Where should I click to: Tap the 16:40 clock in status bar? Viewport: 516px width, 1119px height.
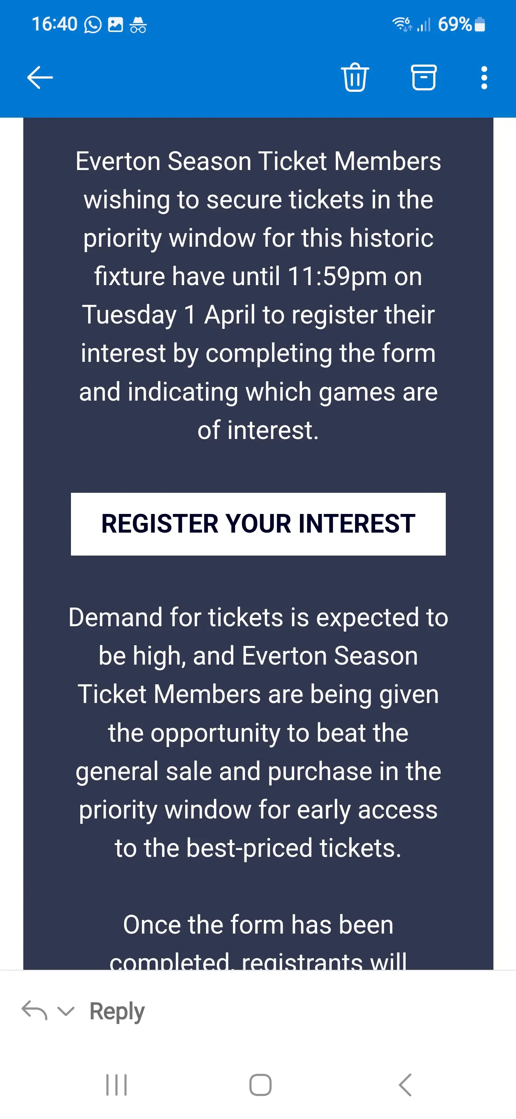[x=54, y=24]
